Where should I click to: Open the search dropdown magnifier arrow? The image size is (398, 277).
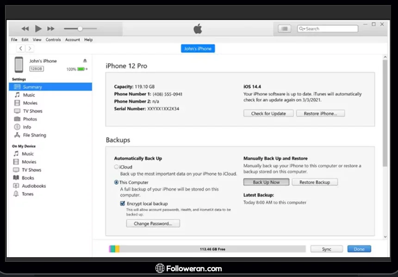click(x=302, y=29)
